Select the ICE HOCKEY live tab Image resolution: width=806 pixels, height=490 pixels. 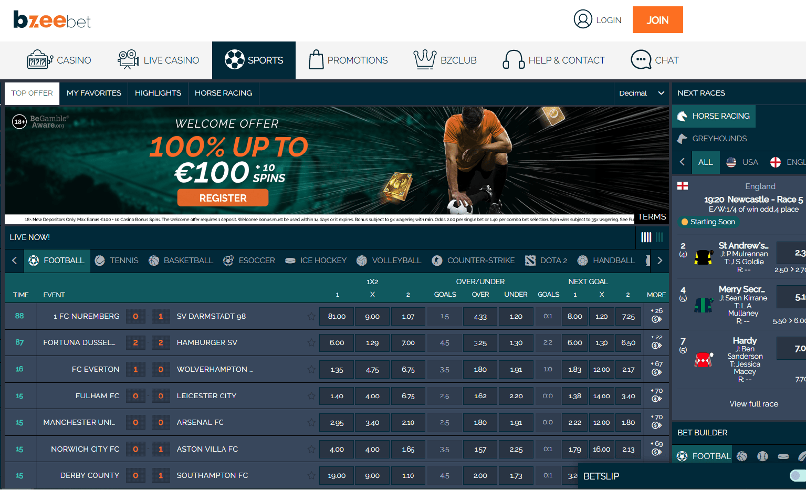click(x=316, y=260)
